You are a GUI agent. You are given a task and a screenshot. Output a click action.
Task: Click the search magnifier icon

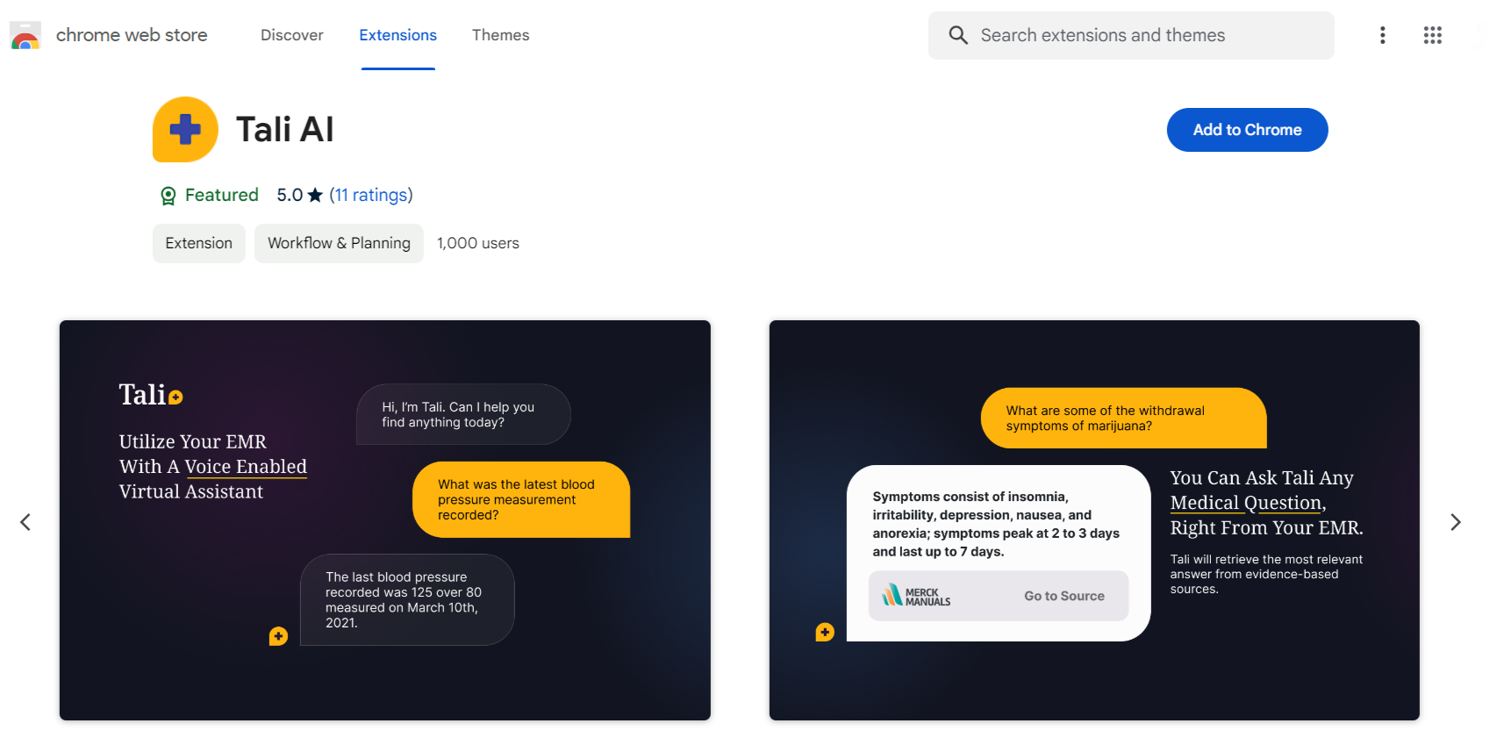tap(958, 35)
